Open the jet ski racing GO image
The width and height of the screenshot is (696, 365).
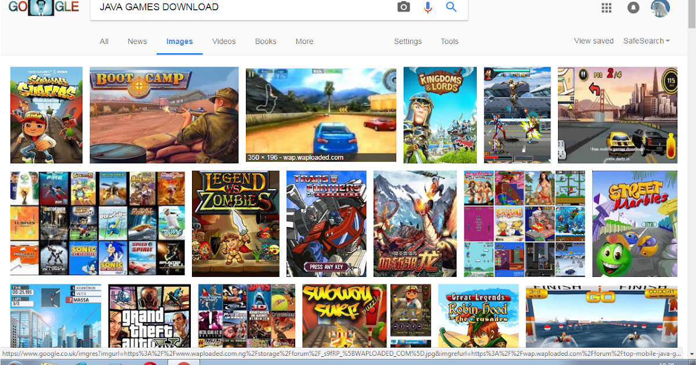601,316
